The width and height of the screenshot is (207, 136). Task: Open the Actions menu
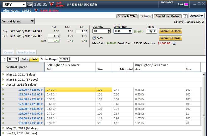pyautogui.click(x=196, y=16)
